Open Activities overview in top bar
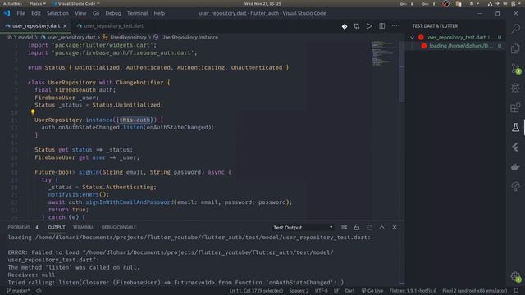Image resolution: width=525 pixels, height=295 pixels. tap(12, 3)
